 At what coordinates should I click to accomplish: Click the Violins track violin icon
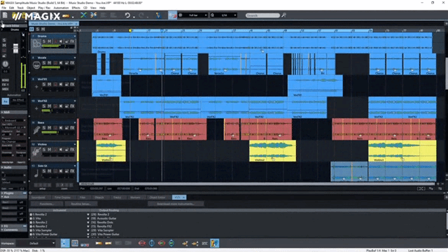pos(36,152)
